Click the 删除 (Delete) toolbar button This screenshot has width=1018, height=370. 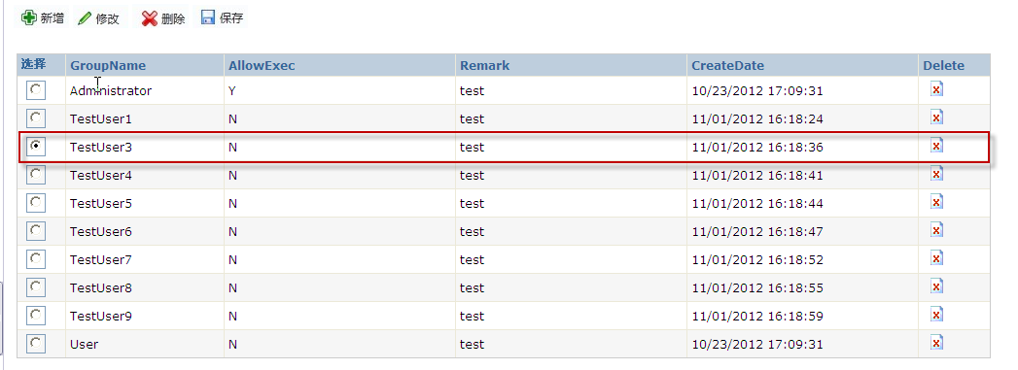coord(163,18)
